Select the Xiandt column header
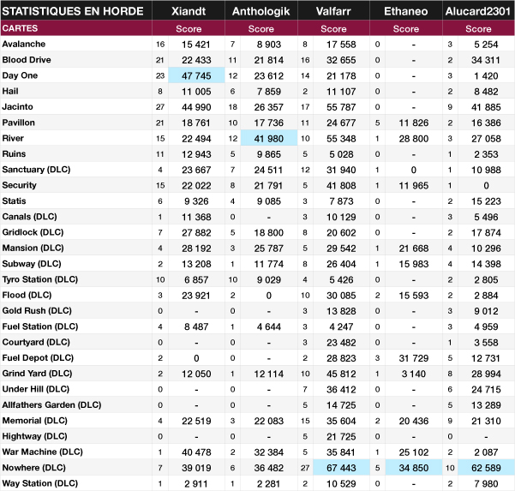The image size is (515, 491). (x=189, y=11)
